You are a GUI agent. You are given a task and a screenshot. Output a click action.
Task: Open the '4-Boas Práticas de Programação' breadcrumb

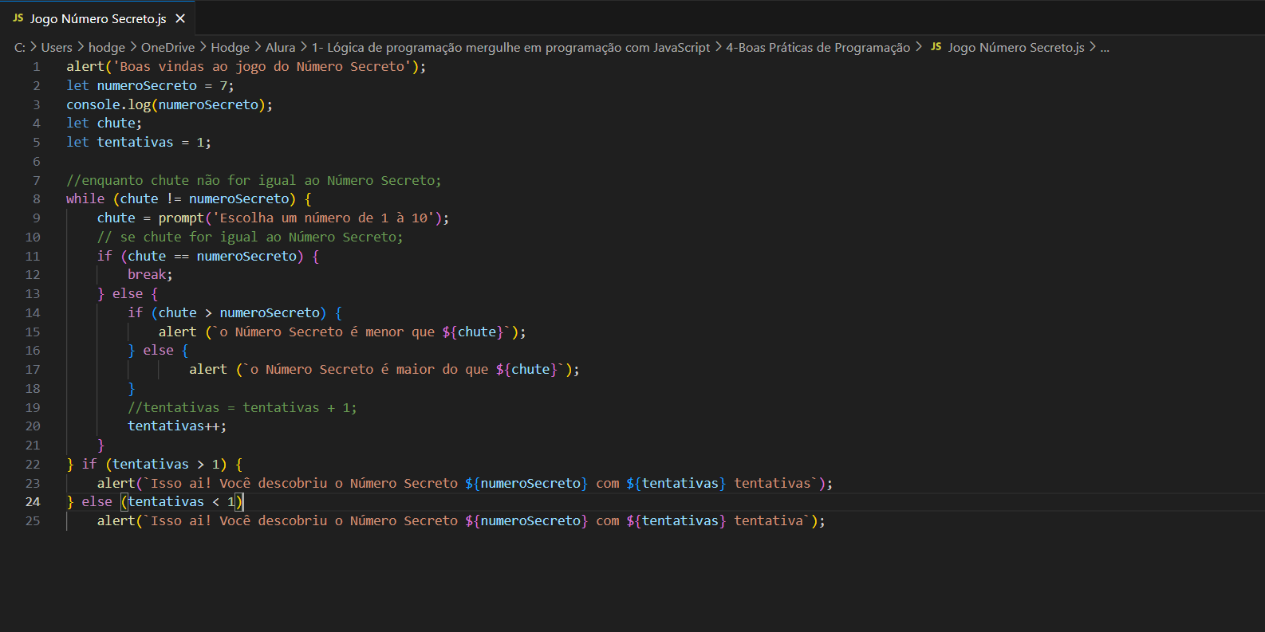click(818, 48)
